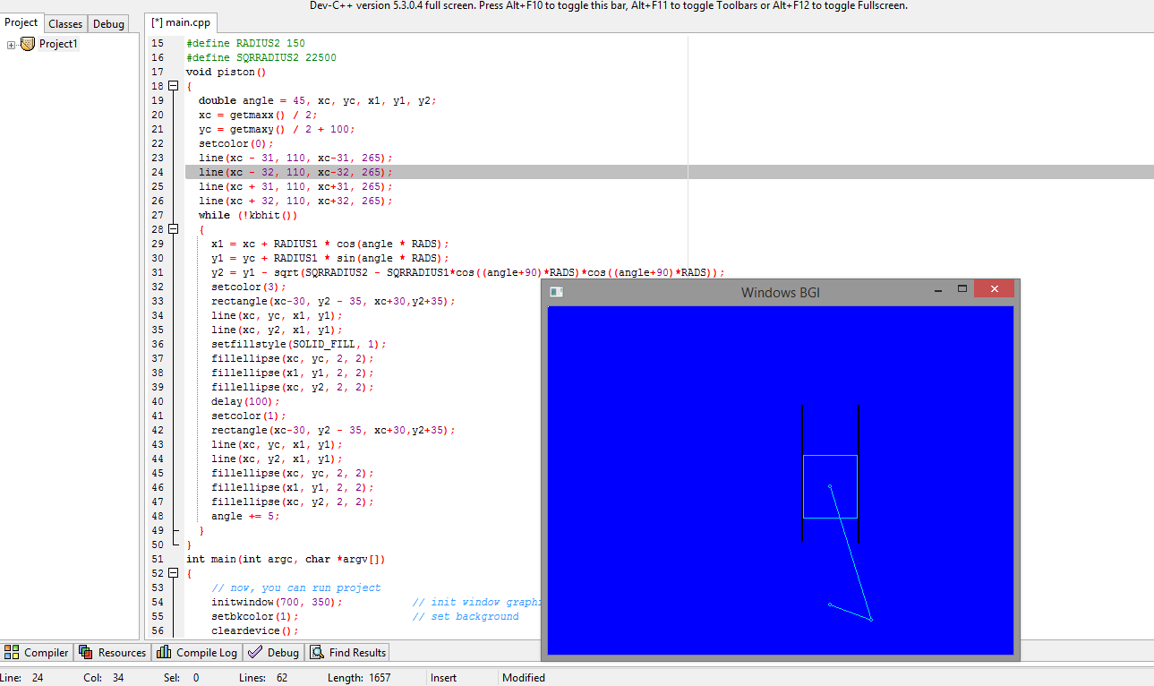
Task: Click the 'Line: 24' status bar entry
Action: [22, 678]
